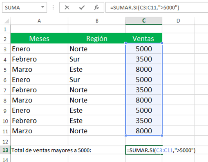Expand the SUMA name box dropdown
The height and width of the screenshot is (162, 208).
[43, 7]
